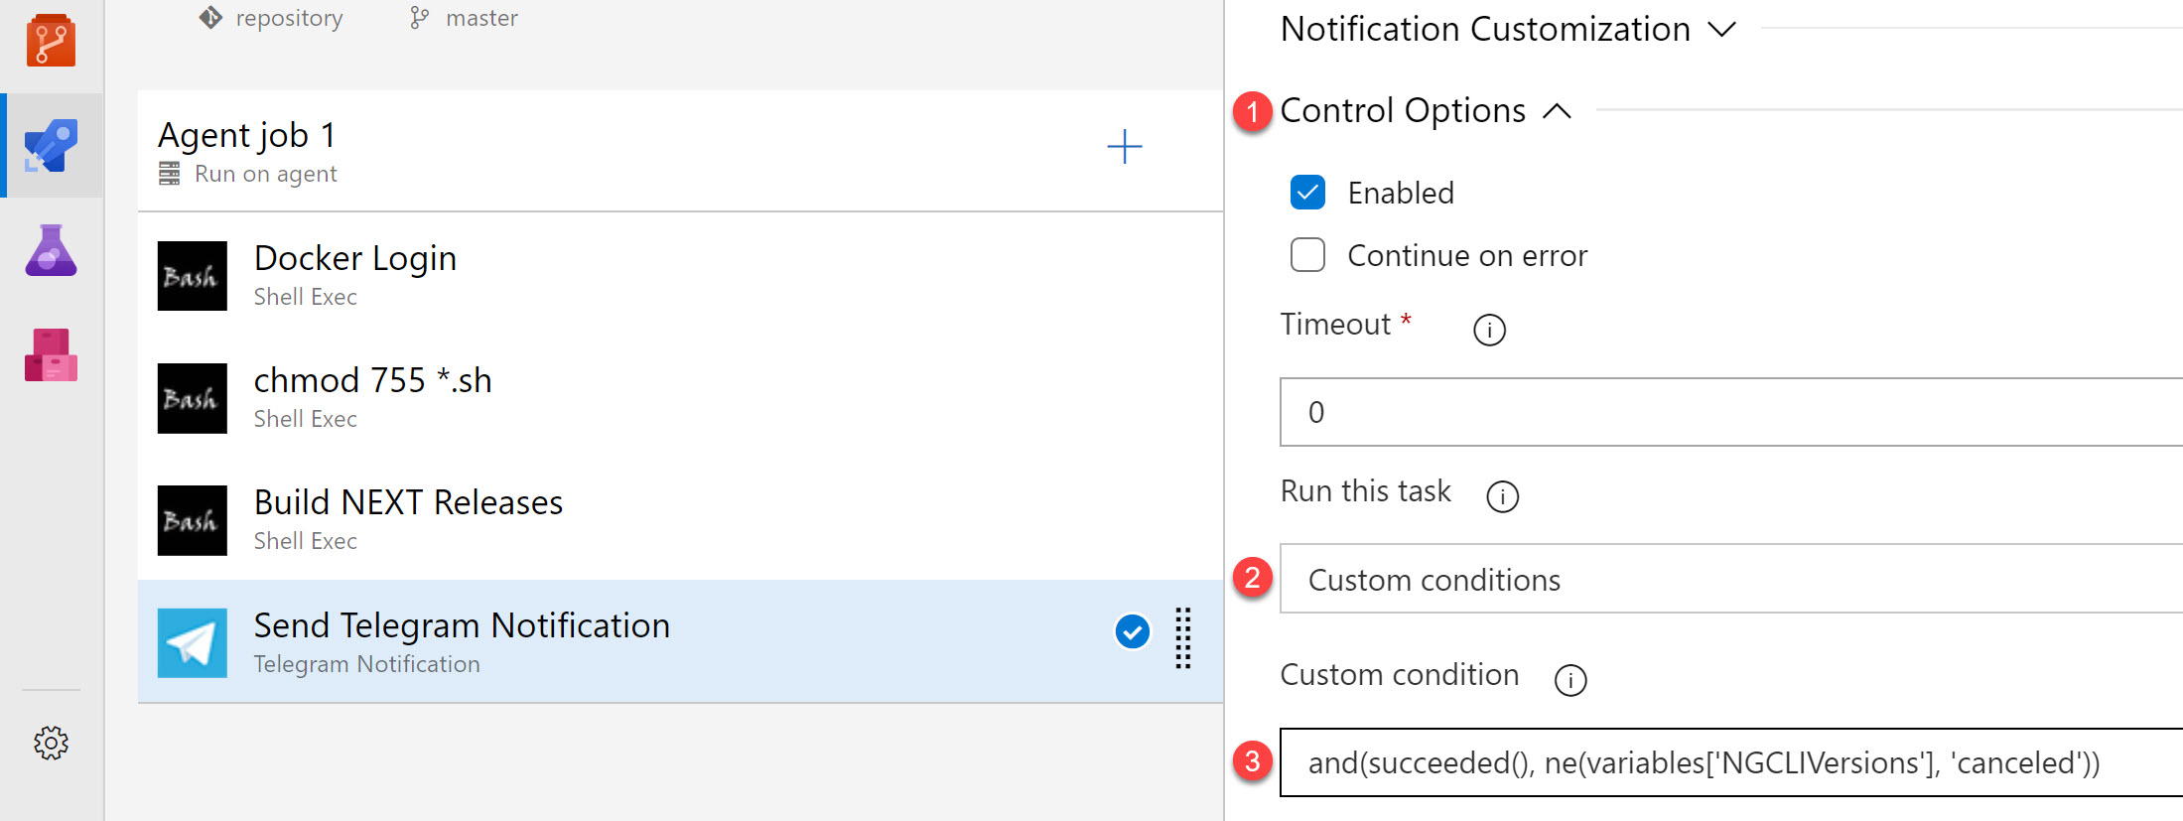Click the drag handle of Telegram task
This screenshot has width=2183, height=821.
[x=1183, y=637]
